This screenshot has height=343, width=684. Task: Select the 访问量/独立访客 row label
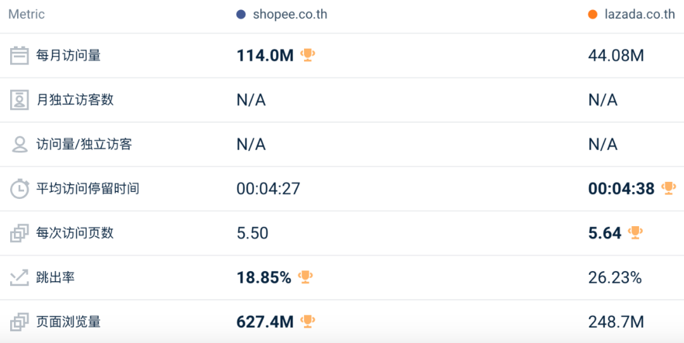pos(84,145)
